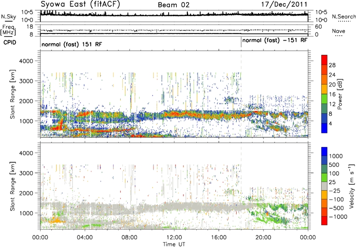Click the '500' label on the Velocity color bar
Image resolution: width=356 pixels, height=247 pixels.
point(334,165)
